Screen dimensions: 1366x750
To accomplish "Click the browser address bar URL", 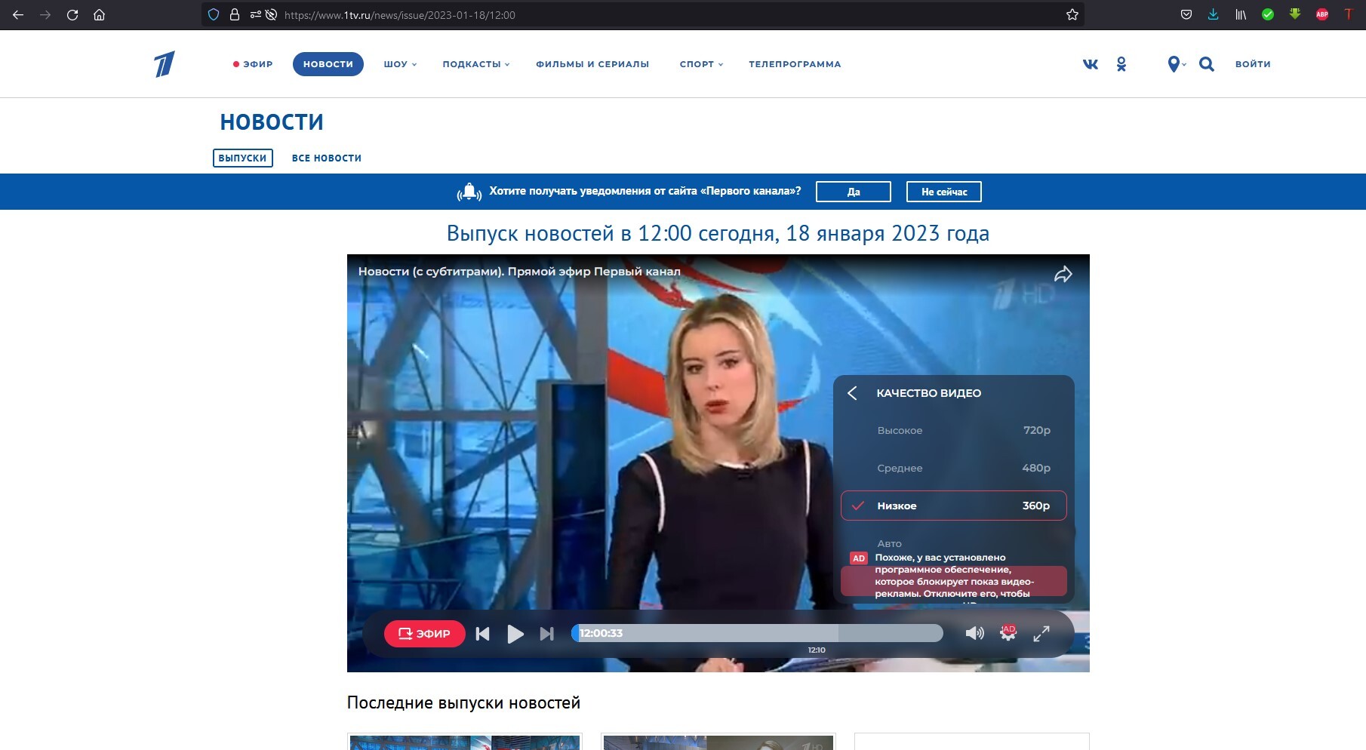I will point(400,15).
